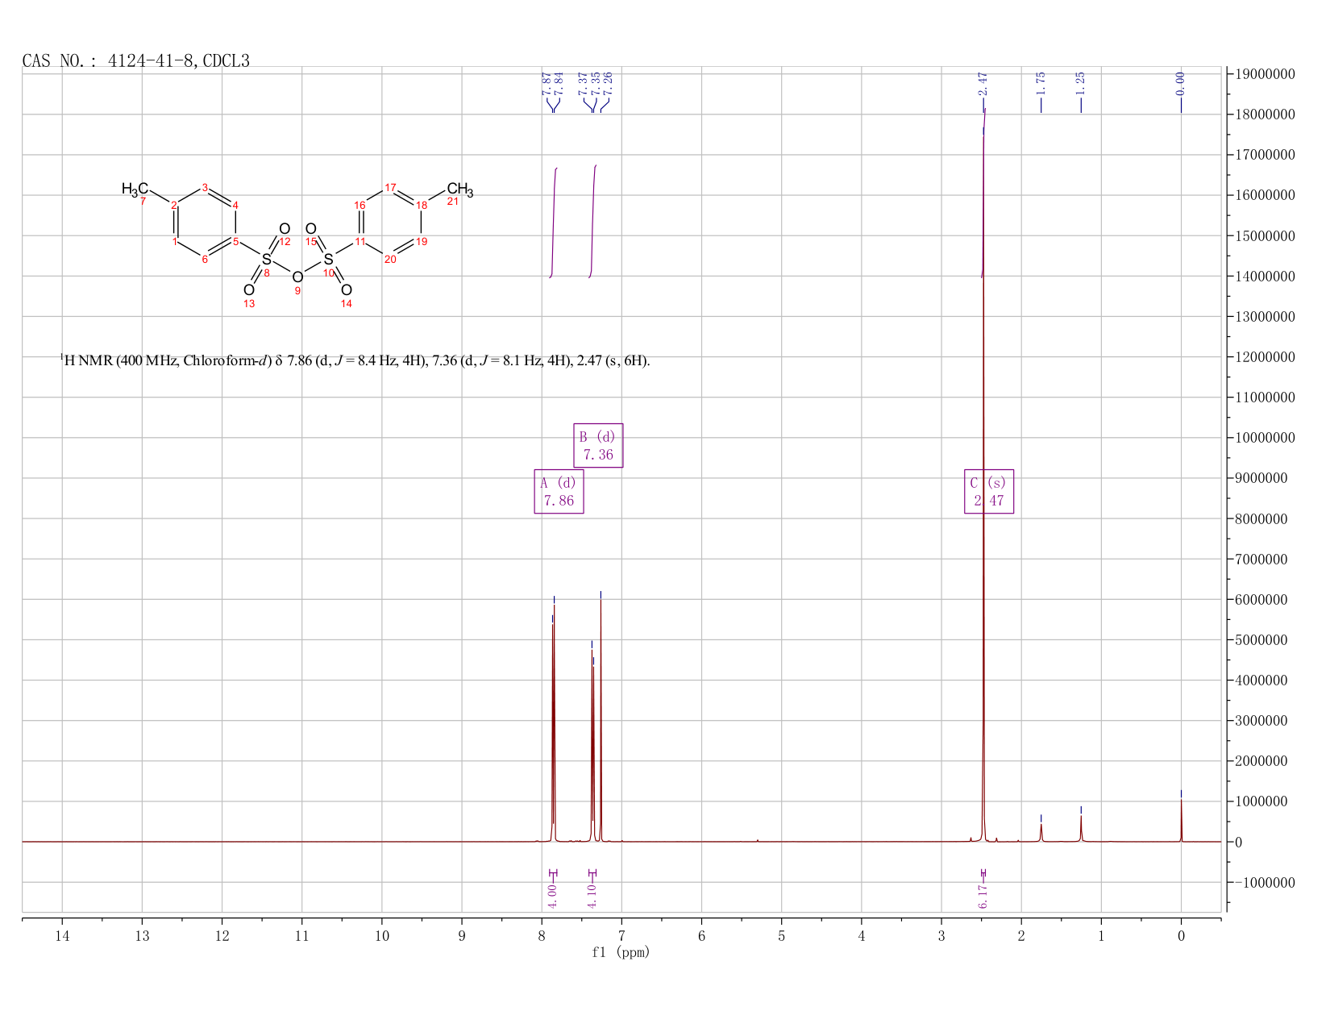Screen dimensions: 1330x1028
Task: Select the multiplet box A (d) 7.86
Action: click(x=559, y=491)
